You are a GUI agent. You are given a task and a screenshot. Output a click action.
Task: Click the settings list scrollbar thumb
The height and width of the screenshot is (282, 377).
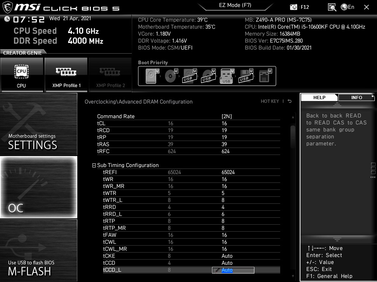click(293, 137)
